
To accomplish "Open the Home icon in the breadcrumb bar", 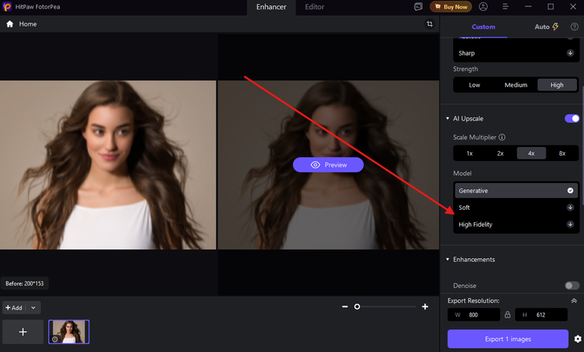I will [10, 24].
